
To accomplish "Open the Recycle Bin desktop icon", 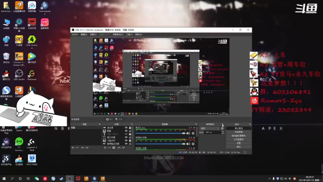I will (6, 58).
